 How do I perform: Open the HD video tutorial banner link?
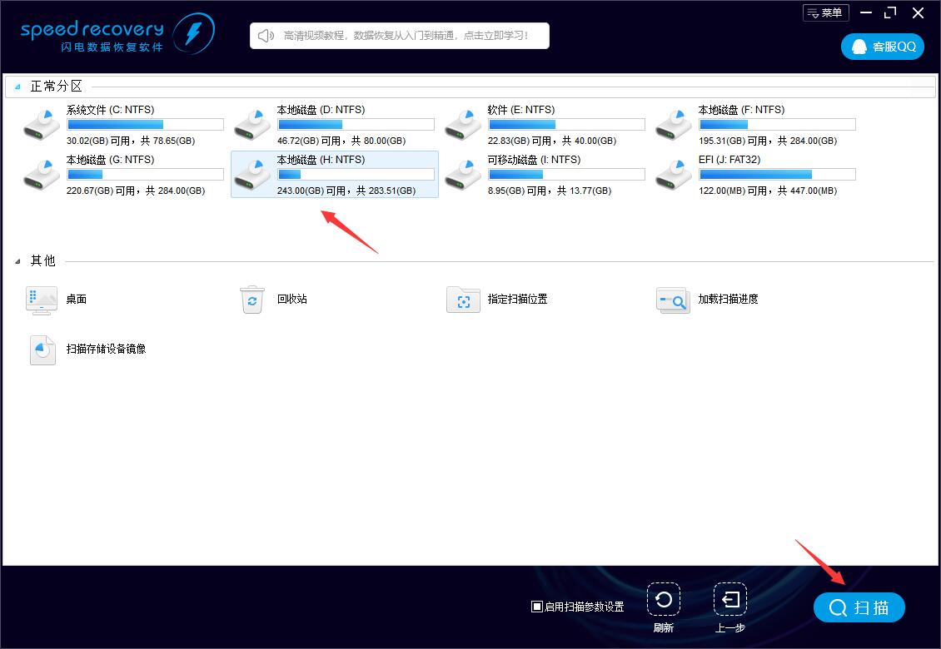(x=400, y=36)
